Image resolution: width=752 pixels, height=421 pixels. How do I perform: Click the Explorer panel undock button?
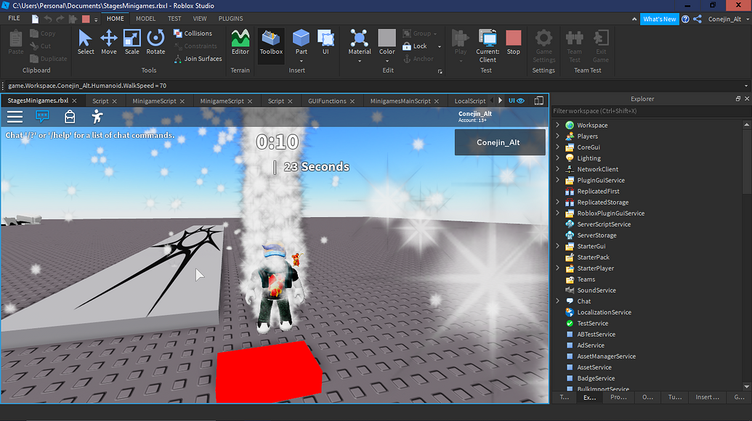tap(738, 99)
